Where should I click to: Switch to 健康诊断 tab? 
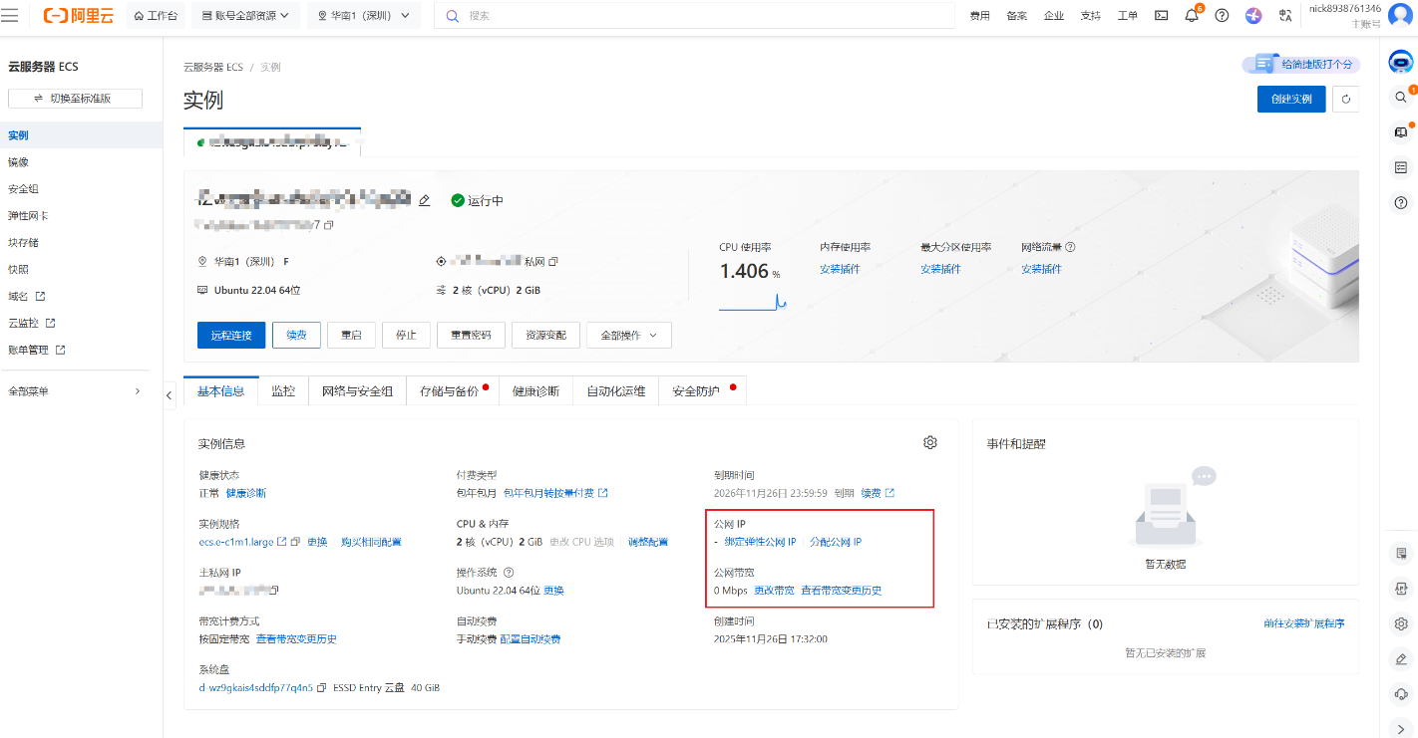pos(535,391)
